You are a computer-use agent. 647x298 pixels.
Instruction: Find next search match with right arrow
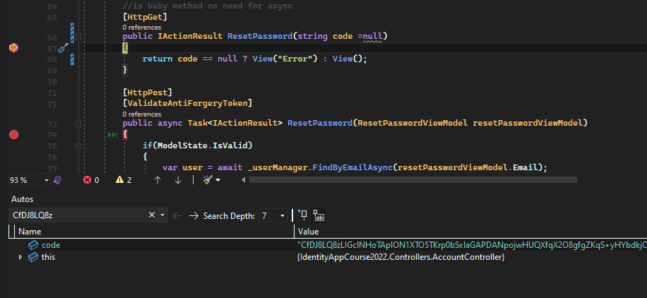click(194, 216)
